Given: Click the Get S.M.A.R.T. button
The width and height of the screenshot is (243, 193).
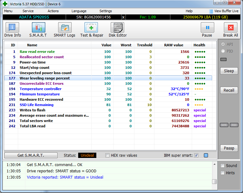Looking at the screenshot, I should click(31, 155).
